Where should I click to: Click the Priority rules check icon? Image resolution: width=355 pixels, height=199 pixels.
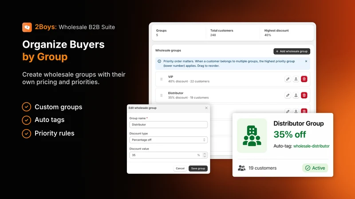pyautogui.click(x=27, y=134)
